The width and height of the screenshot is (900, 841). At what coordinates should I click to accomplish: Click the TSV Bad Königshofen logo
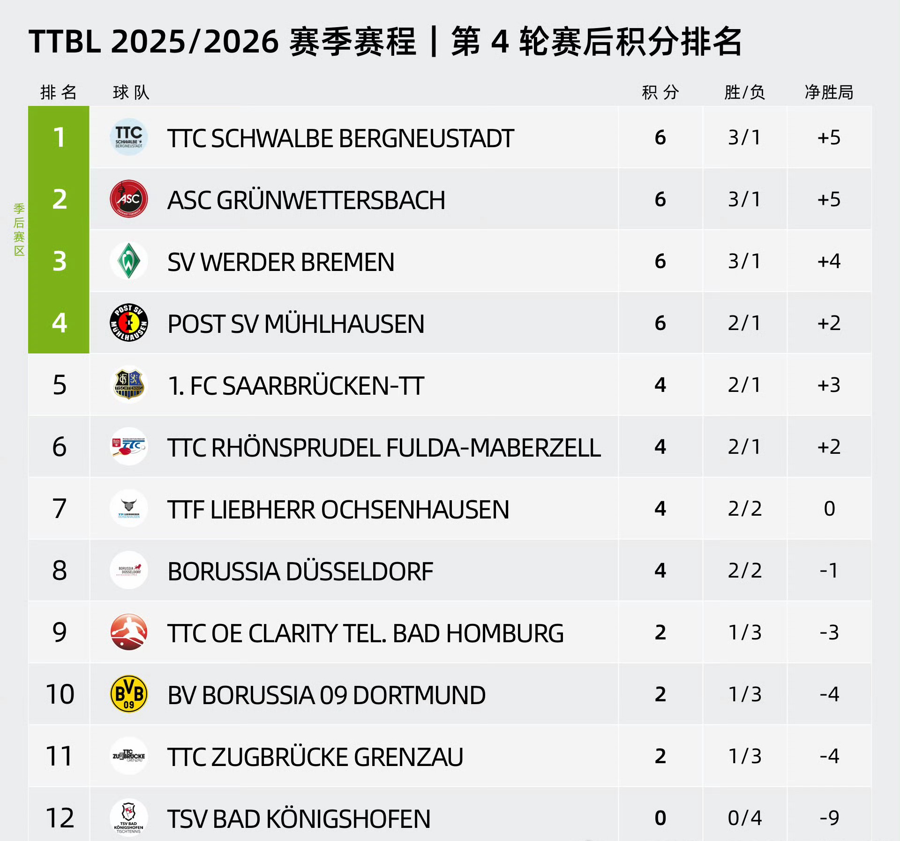click(129, 818)
